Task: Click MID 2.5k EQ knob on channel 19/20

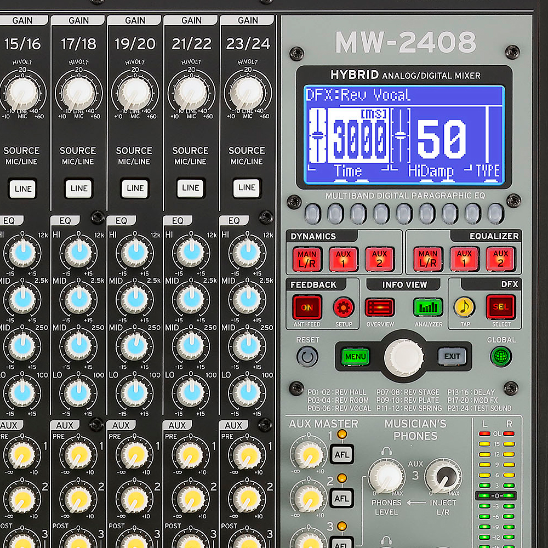Action: 135,299
